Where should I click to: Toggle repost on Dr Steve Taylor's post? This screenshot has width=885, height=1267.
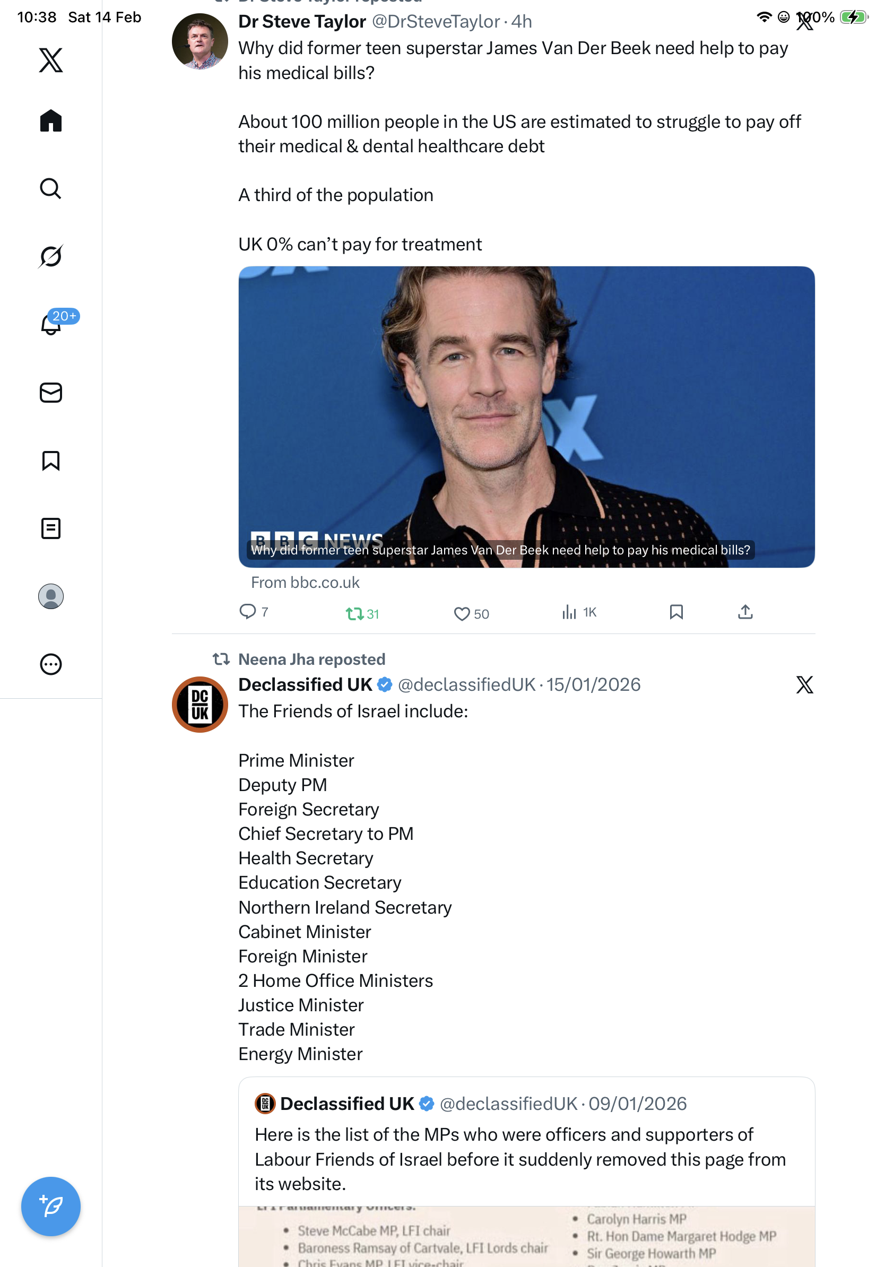362,614
